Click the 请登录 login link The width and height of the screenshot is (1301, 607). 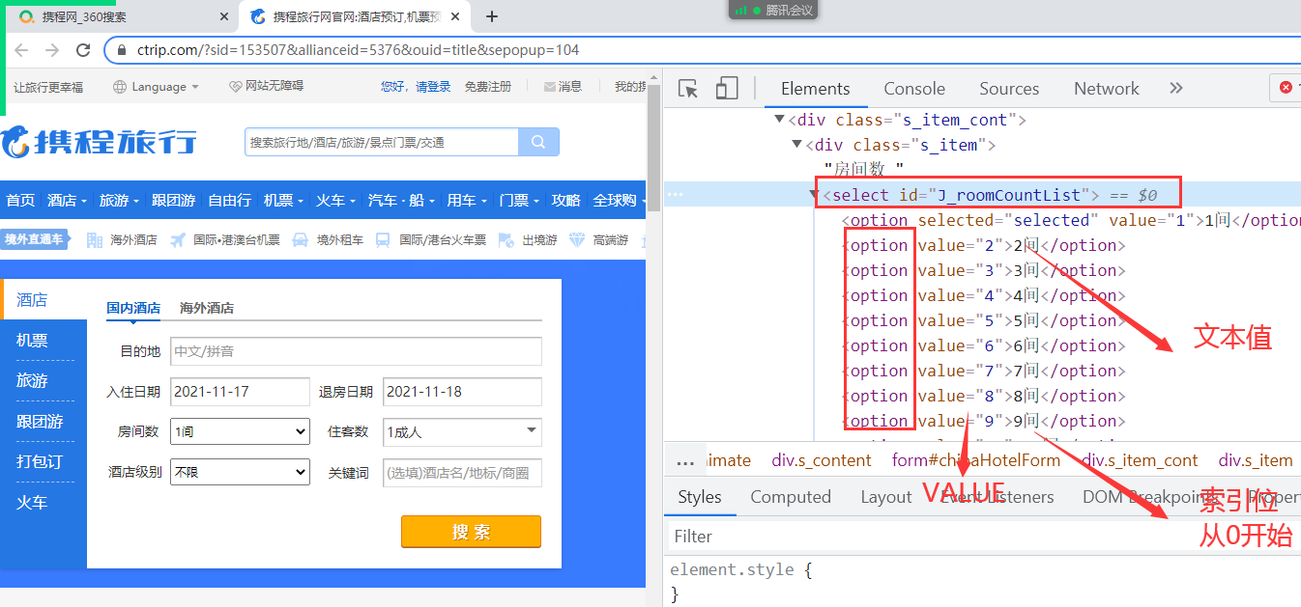434,87
